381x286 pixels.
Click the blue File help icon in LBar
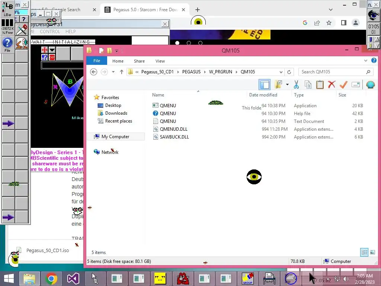tap(7, 44)
